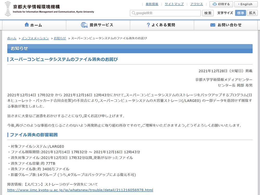Open the サイトマップ link
Viewport: 260px width, 195px height.
coord(174,4)
